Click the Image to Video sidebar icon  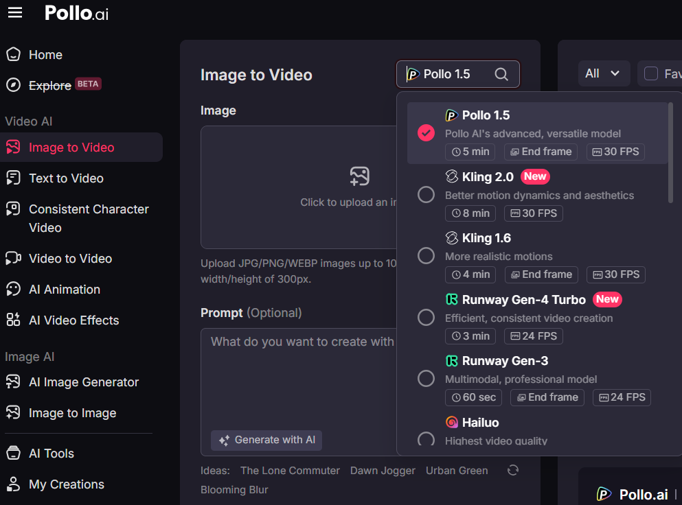tap(14, 148)
